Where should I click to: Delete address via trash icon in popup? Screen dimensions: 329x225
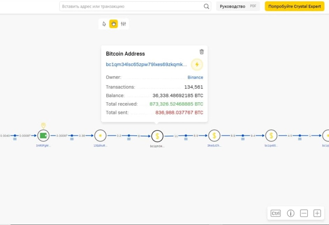[202, 52]
